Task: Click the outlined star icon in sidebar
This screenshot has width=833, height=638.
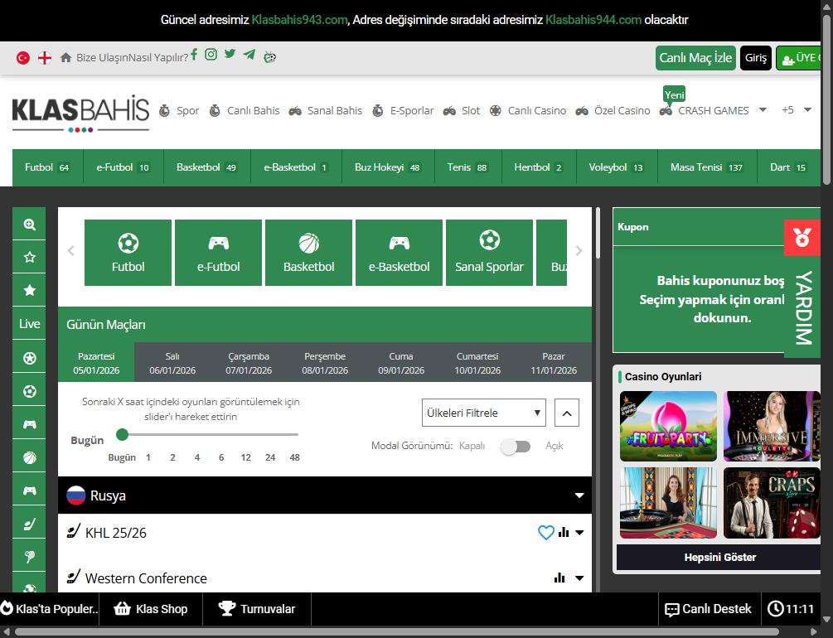Action: [30, 258]
